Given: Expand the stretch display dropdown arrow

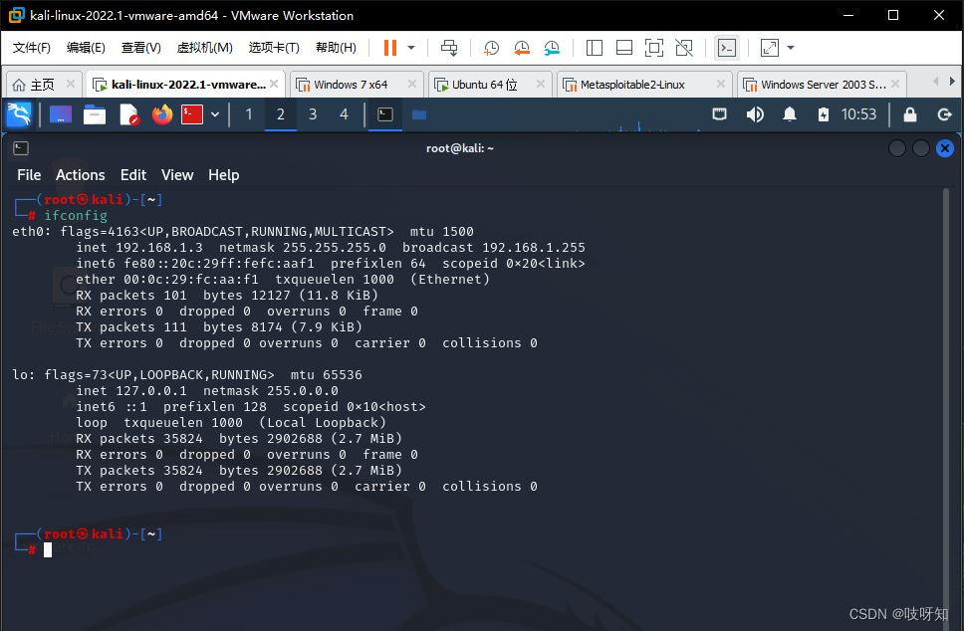Looking at the screenshot, I should tap(791, 48).
